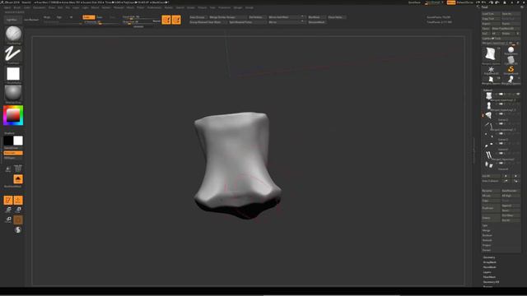The image size is (527, 296).
Task: Enable Zcut mode
Action: pos(112,17)
